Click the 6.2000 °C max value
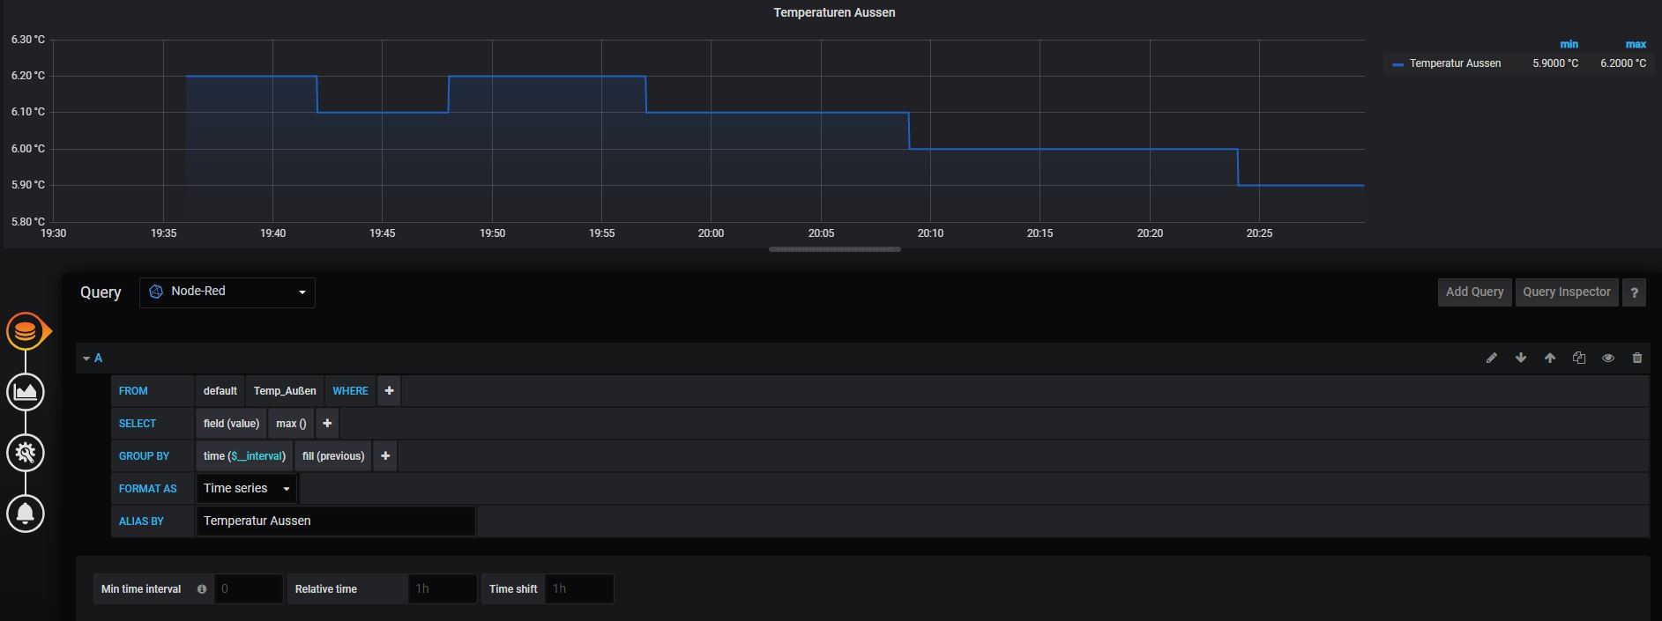 [x=1623, y=63]
